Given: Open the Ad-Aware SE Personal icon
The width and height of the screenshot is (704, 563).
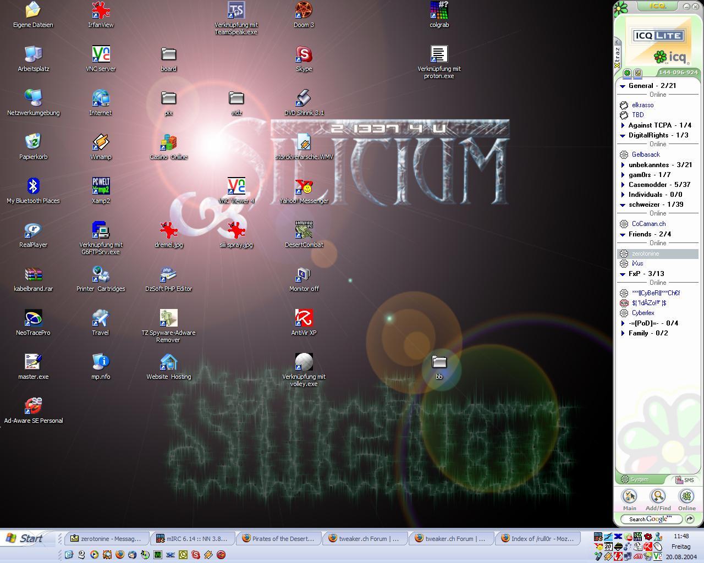Looking at the screenshot, I should coord(33,407).
